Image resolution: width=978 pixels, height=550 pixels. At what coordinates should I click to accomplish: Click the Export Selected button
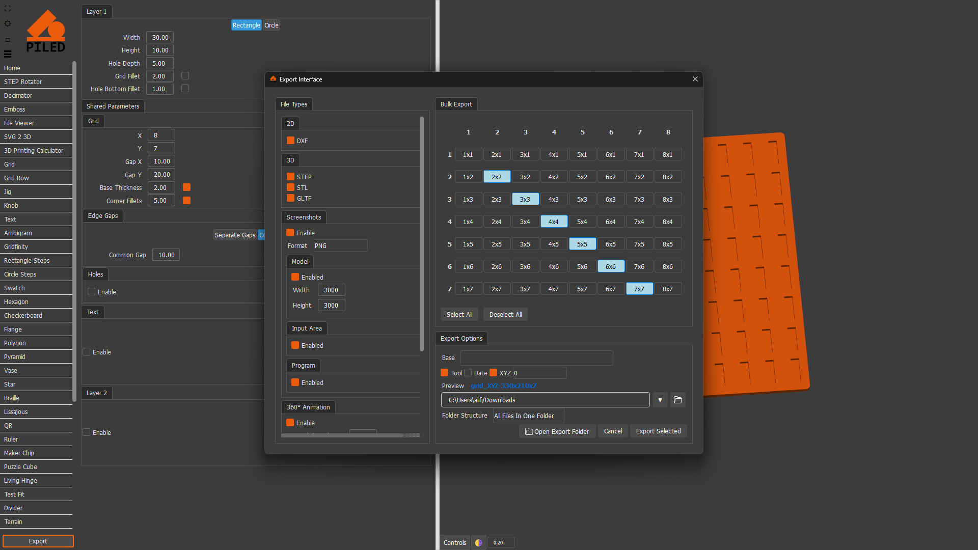click(658, 431)
